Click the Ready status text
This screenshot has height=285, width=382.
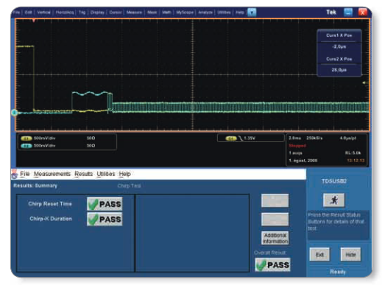(x=338, y=272)
